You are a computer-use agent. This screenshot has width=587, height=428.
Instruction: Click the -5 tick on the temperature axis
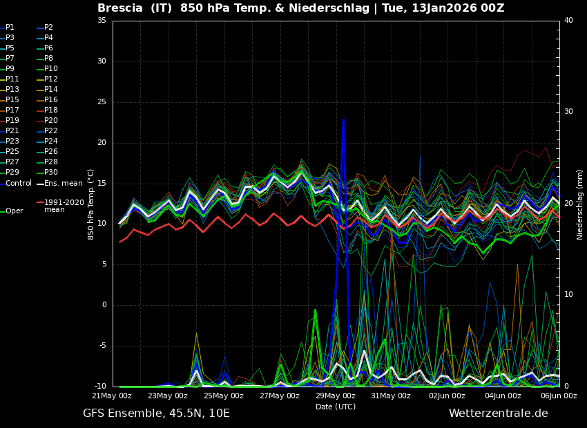pyautogui.click(x=102, y=346)
